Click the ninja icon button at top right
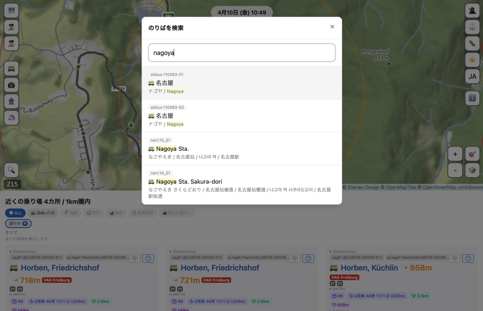Image resolution: width=483 pixels, height=311 pixels. 472,10
